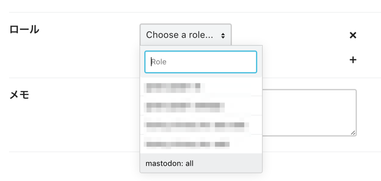Click the "Choose a role..." text
This screenshot has height=181, width=381.
click(x=179, y=35)
